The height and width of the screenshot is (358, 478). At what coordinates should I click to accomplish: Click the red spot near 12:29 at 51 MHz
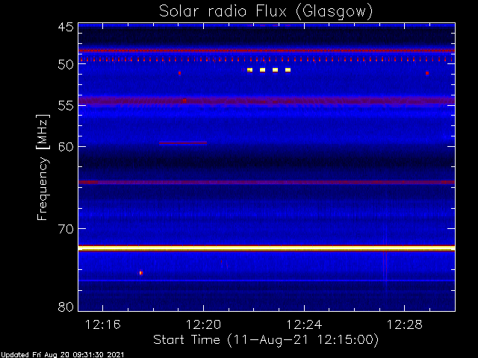pos(427,73)
